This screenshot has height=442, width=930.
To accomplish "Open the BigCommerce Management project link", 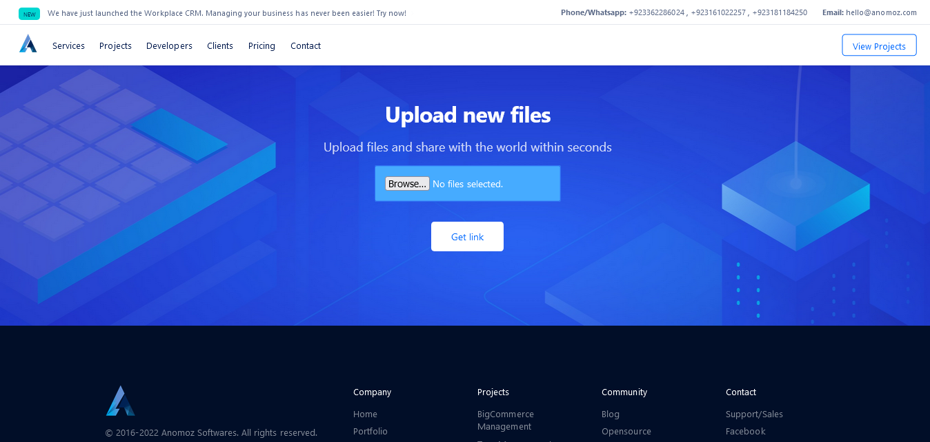I will pos(506,420).
